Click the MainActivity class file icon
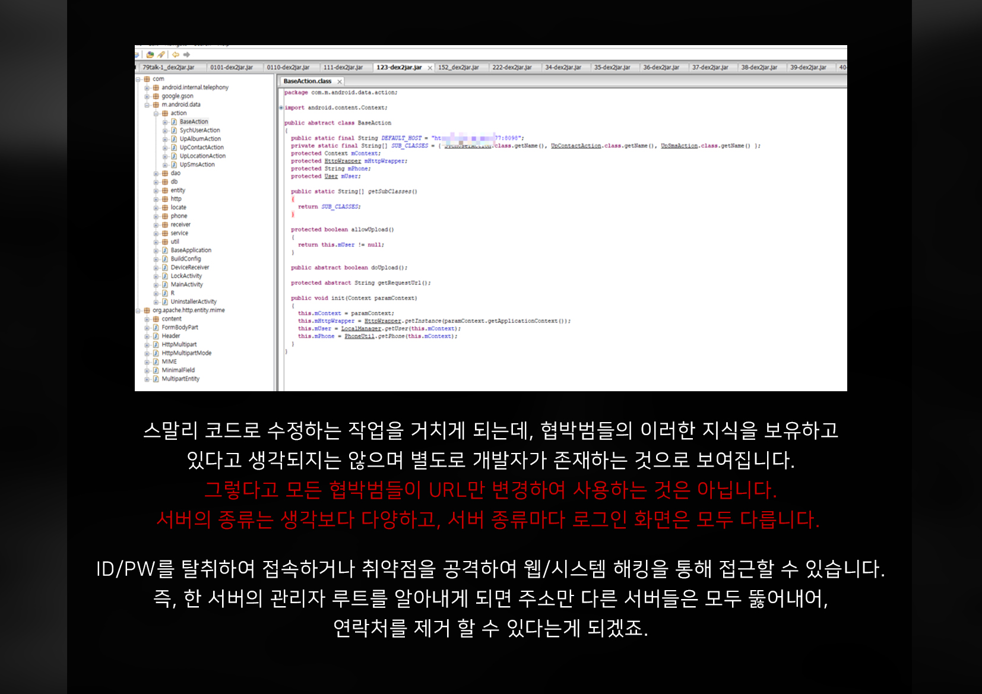982x694 pixels. pyautogui.click(x=165, y=284)
